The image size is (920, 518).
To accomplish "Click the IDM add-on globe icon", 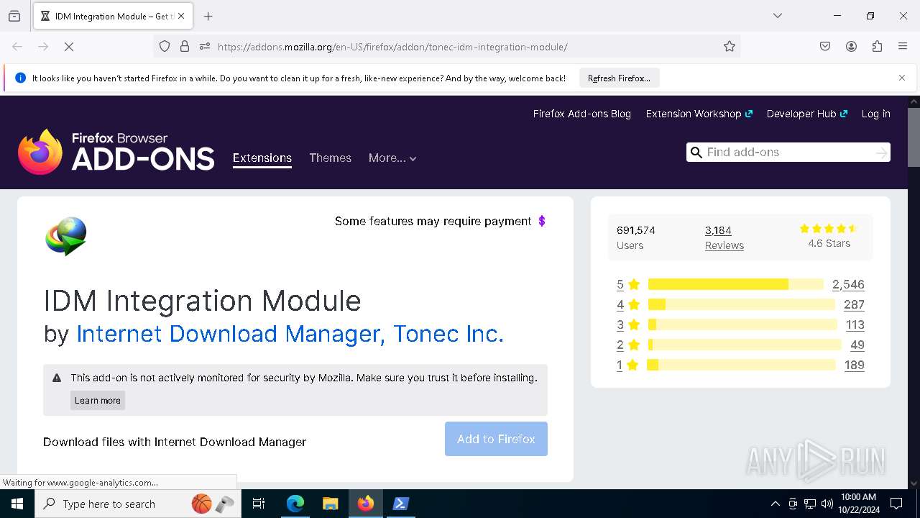I will [66, 236].
